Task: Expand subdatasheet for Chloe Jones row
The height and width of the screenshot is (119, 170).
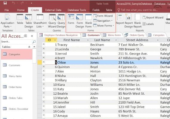Action: (44, 62)
